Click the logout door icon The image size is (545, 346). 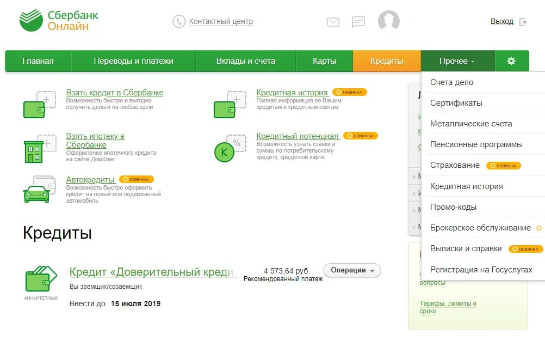point(523,22)
